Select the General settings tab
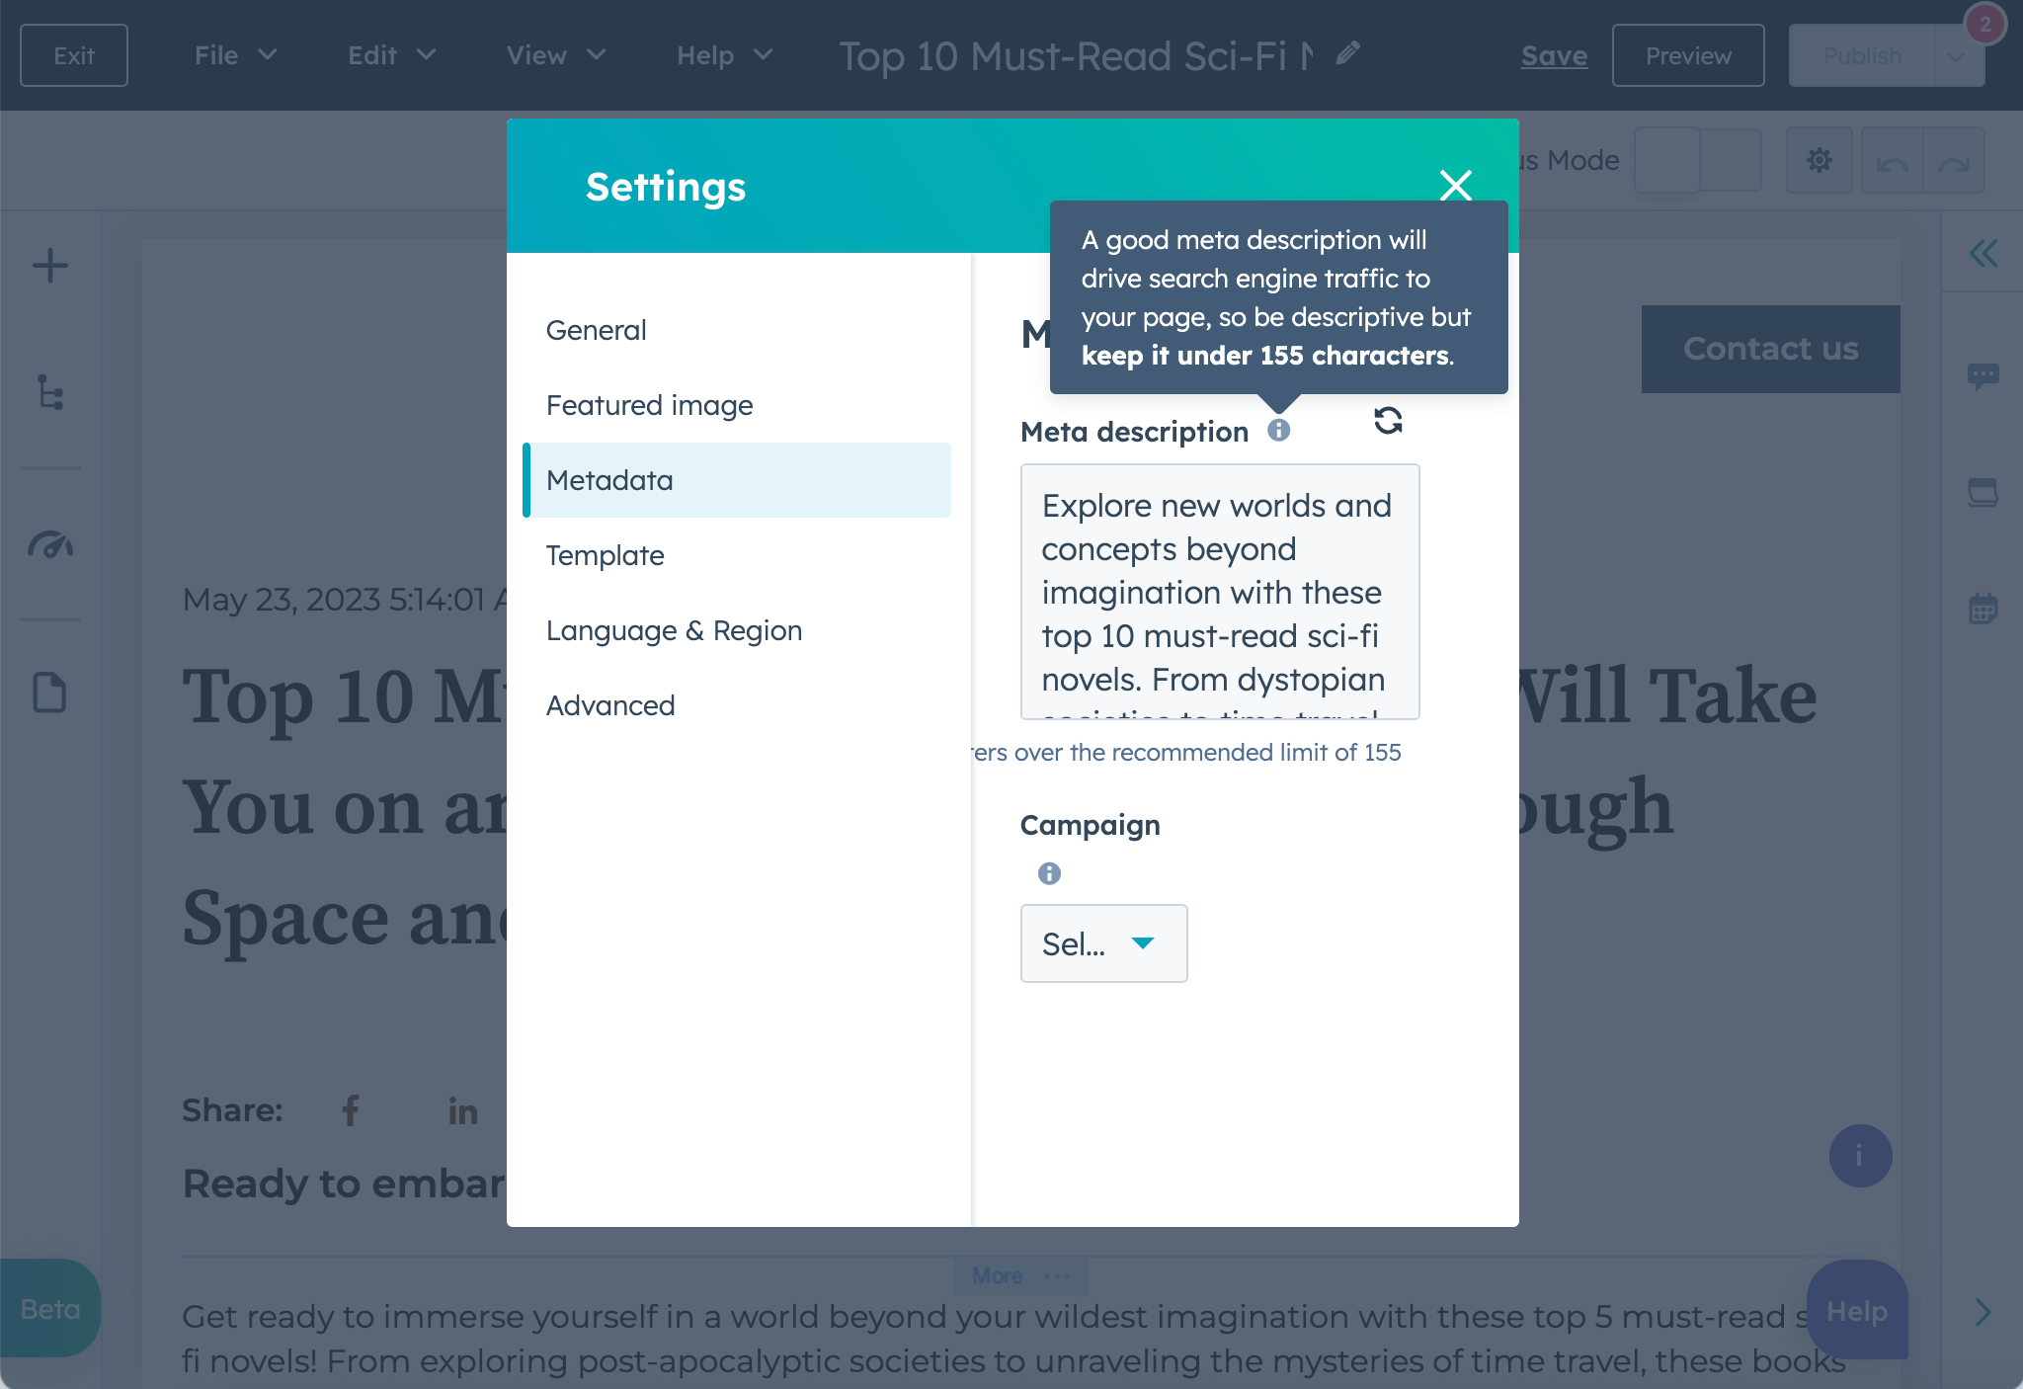The image size is (2023, 1389). tap(597, 329)
